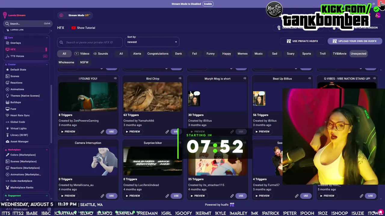
Task: Open Buildups in the sidebar
Action: tap(16, 102)
